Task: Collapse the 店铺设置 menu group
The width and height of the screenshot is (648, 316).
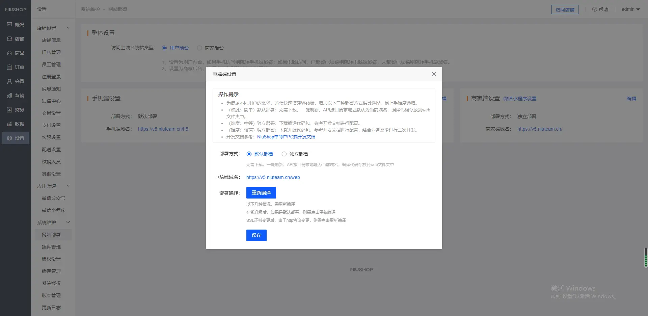Action: (68, 28)
